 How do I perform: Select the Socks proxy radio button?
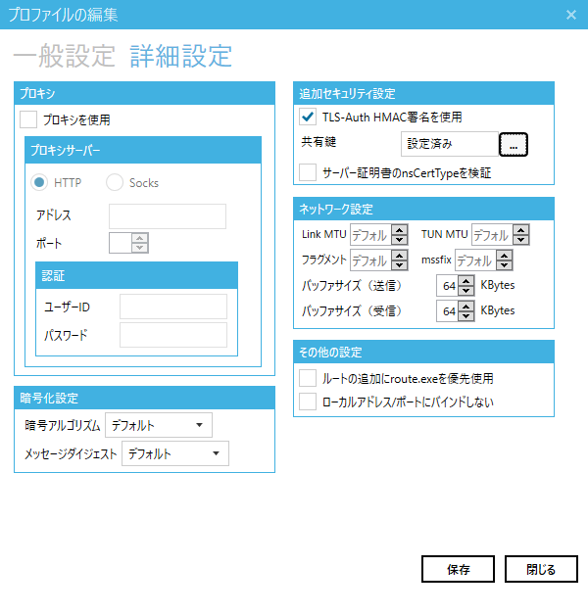click(x=115, y=182)
